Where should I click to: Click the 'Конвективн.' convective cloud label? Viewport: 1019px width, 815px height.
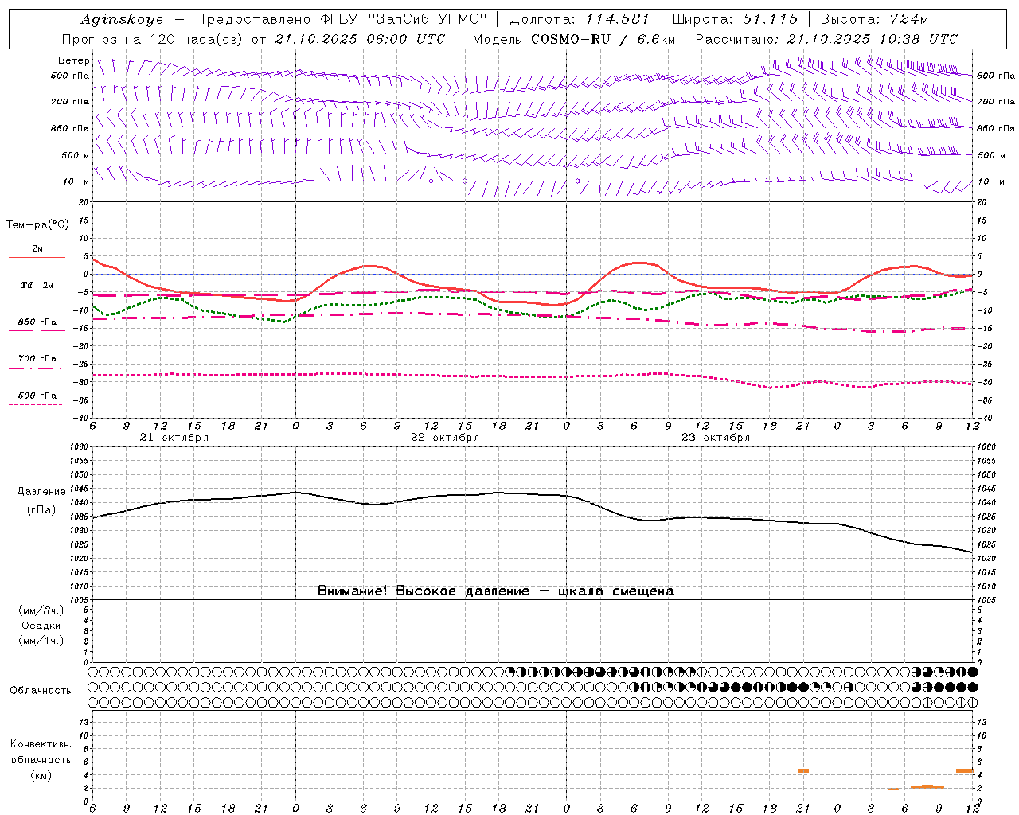point(41,744)
